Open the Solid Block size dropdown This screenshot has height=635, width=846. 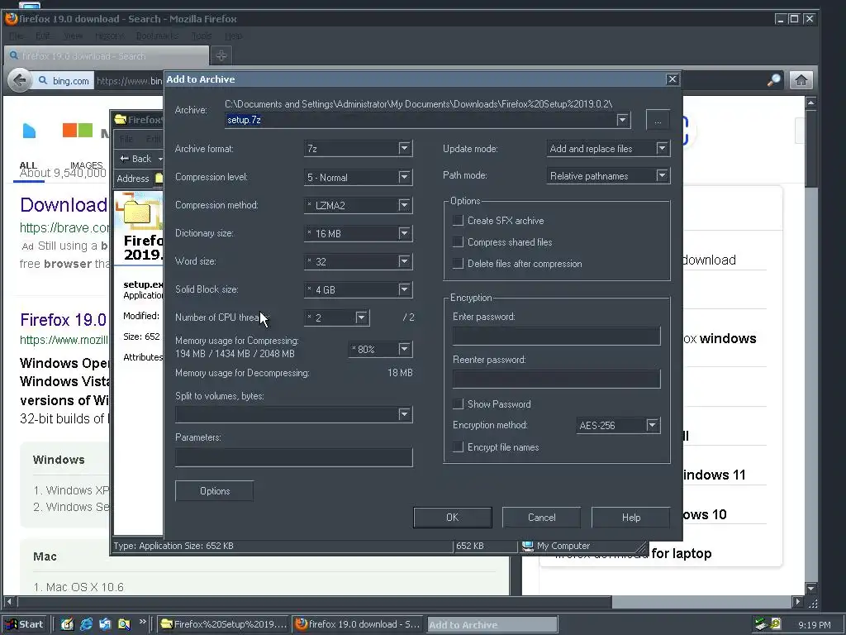(404, 289)
